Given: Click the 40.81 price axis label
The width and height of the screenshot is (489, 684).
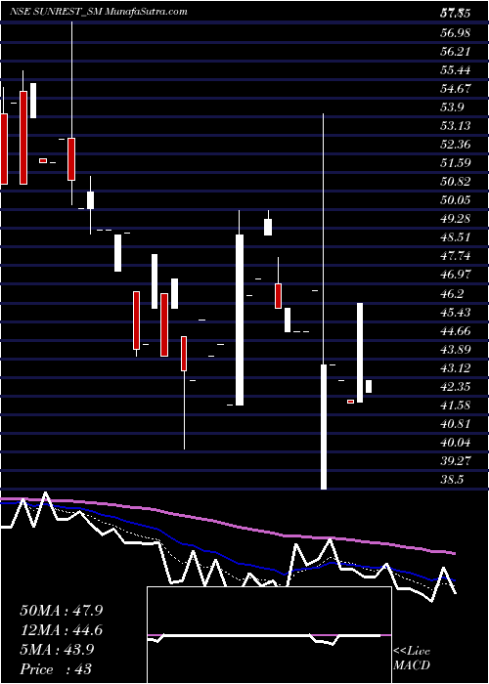Looking at the screenshot, I should 455,423.
